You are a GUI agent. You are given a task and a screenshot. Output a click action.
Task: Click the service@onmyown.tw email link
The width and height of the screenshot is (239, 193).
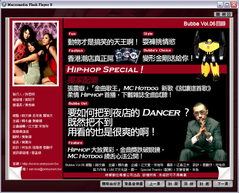point(45,169)
